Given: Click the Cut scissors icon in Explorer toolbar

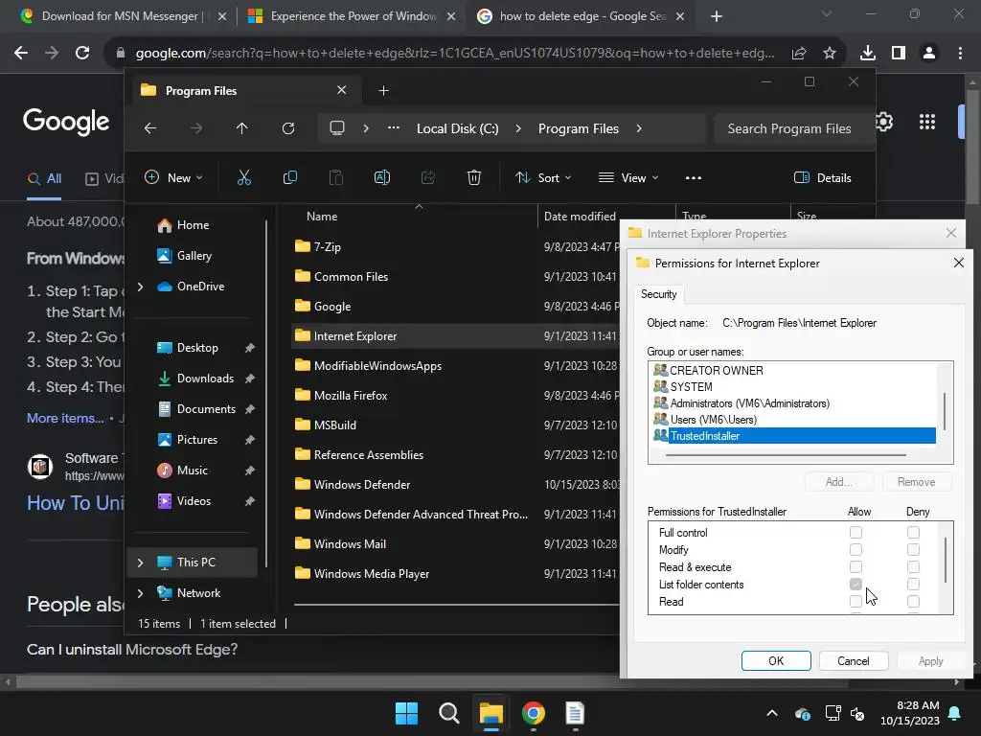Looking at the screenshot, I should coord(244,177).
